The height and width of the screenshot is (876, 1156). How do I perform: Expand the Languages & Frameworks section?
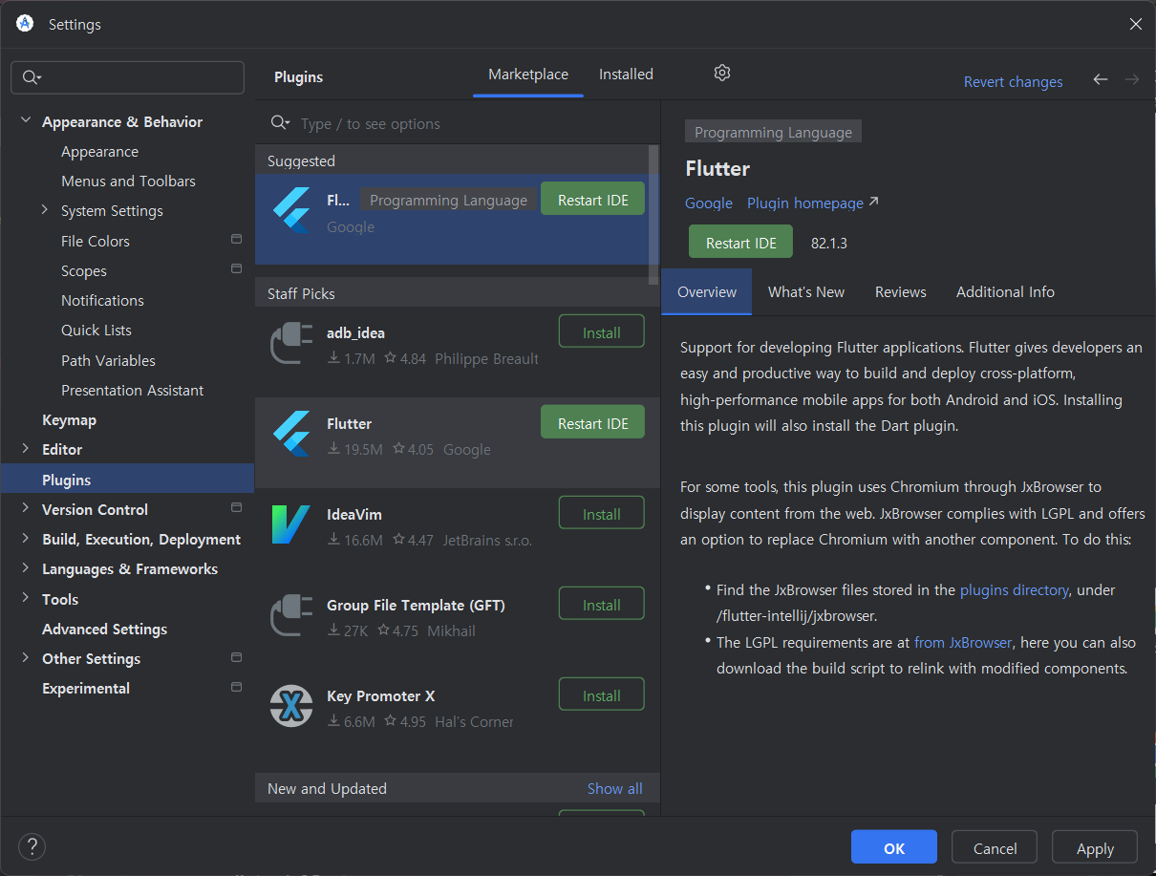[x=25, y=568]
